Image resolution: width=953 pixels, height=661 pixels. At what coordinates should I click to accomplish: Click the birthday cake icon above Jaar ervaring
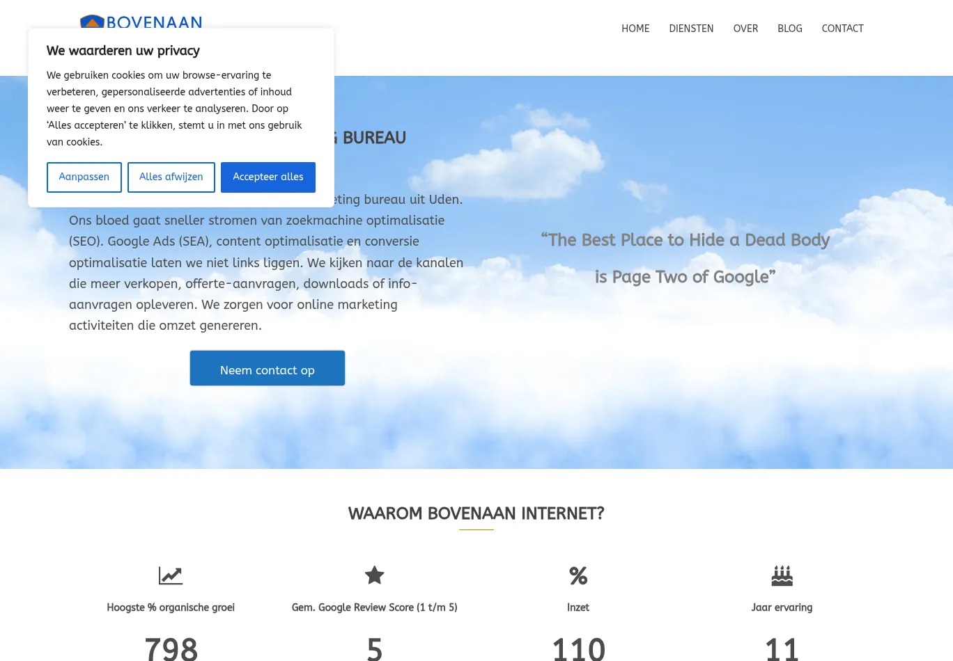pos(782,575)
